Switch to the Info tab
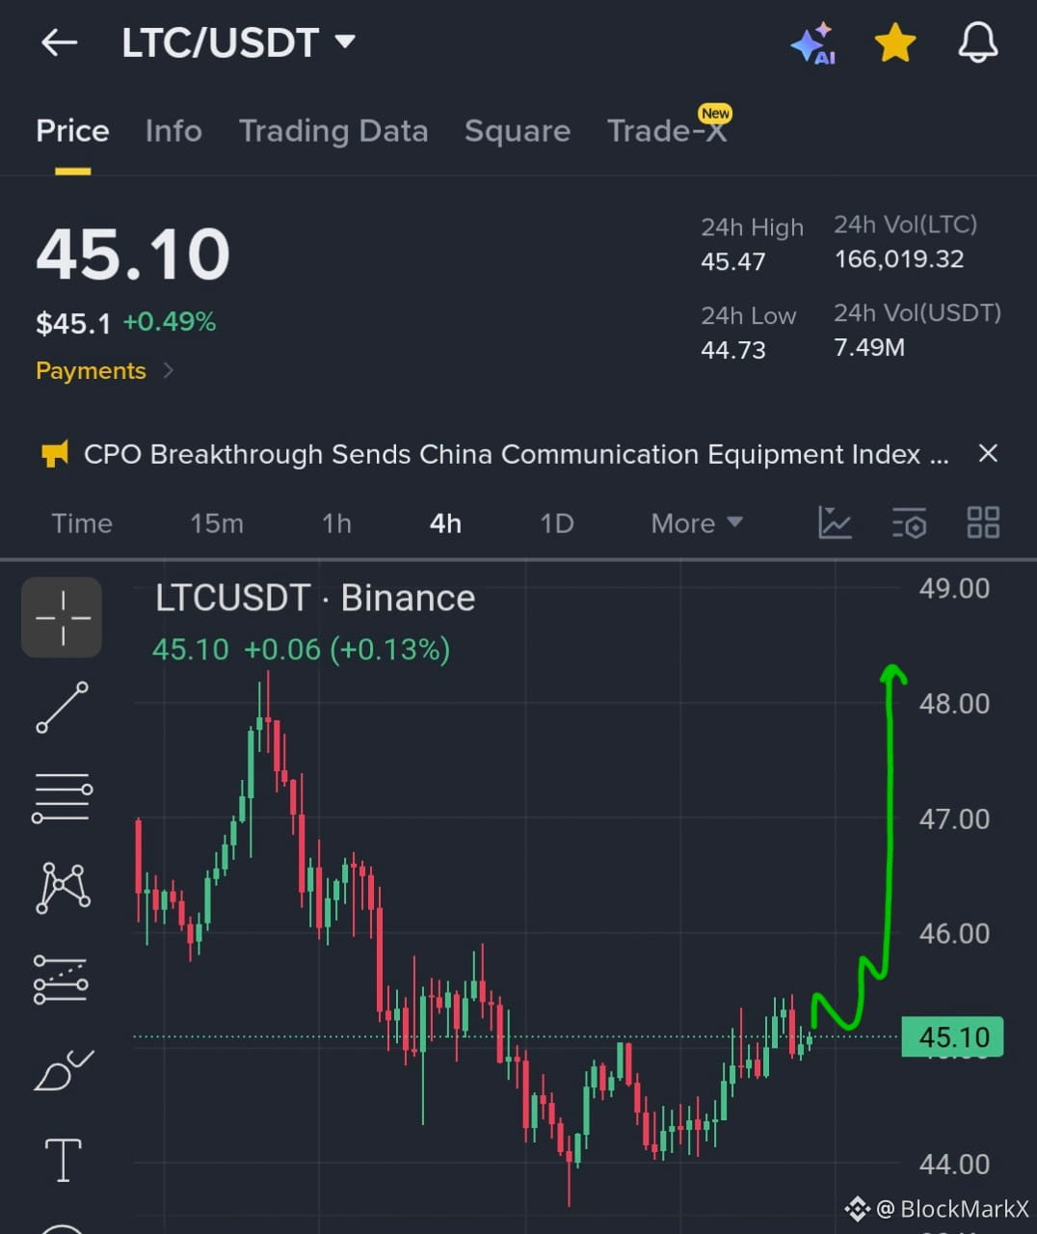 point(173,131)
